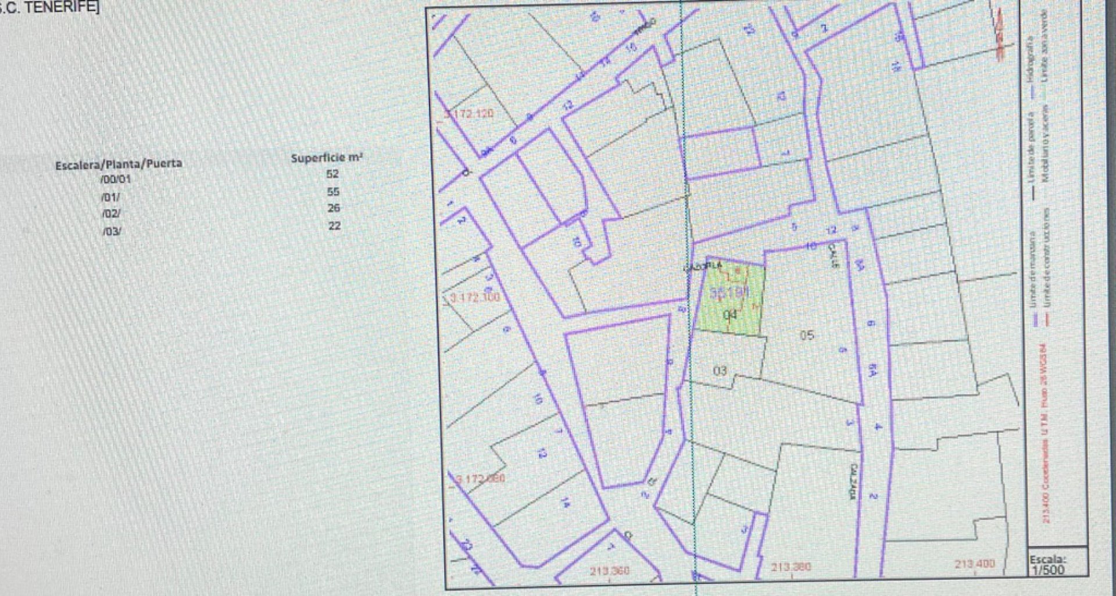Select the '/02/' floor entry

[111, 214]
